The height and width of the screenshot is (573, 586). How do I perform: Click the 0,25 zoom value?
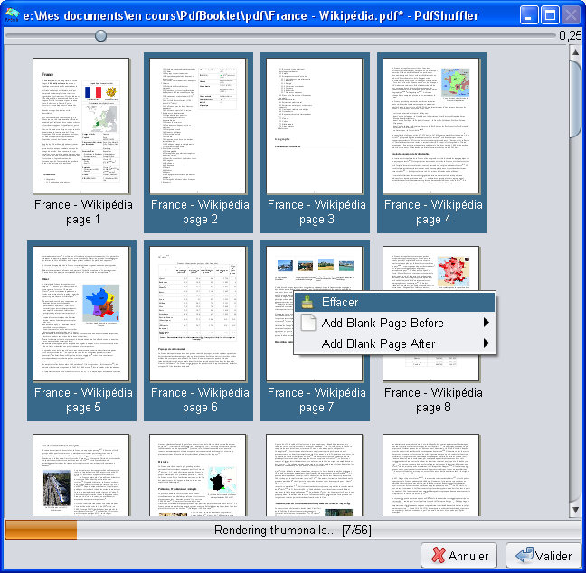pos(571,36)
